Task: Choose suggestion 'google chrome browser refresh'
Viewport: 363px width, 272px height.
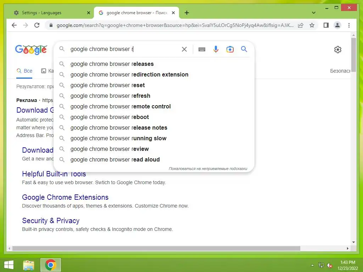Action: pos(154,96)
